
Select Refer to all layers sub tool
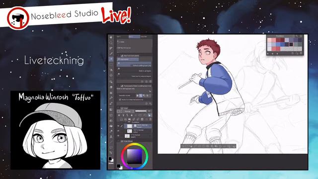click(x=134, y=70)
